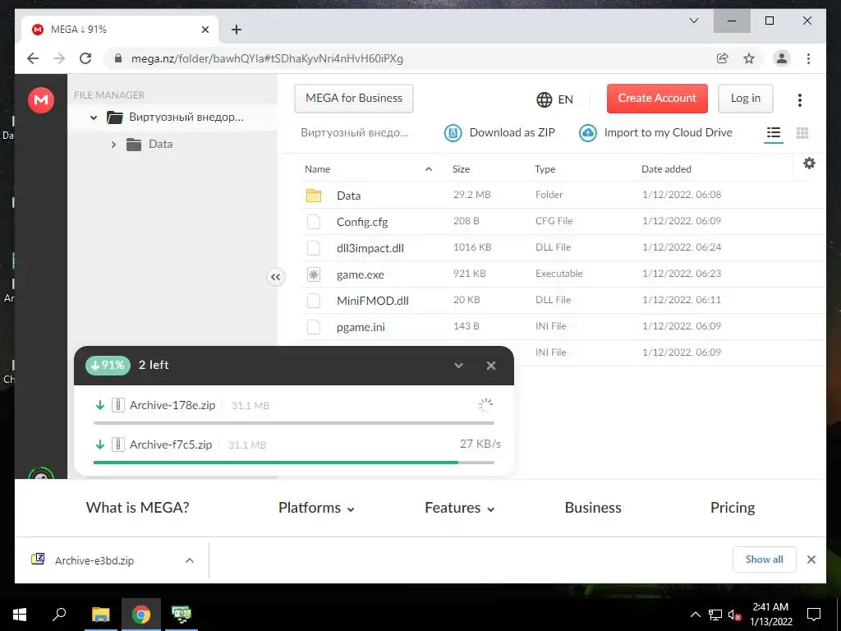Click game.exe executable file icon
Image resolution: width=841 pixels, height=631 pixels.
314,274
